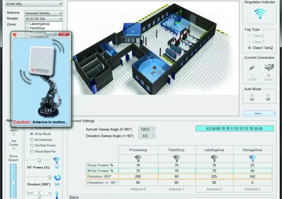The height and width of the screenshot is (199, 282).
Task: Click the blue rotation arrow icon
Action: click(57, 177)
